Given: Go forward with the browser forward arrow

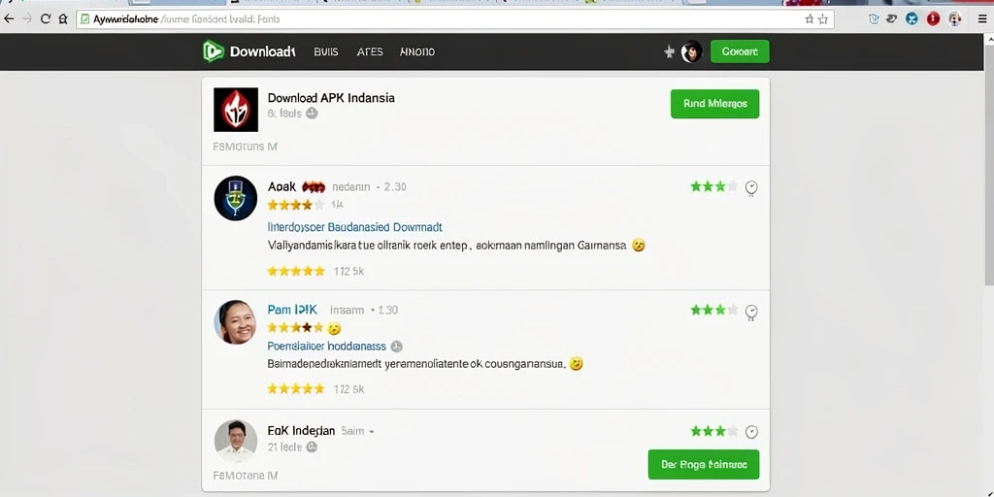Looking at the screenshot, I should click(x=27, y=19).
